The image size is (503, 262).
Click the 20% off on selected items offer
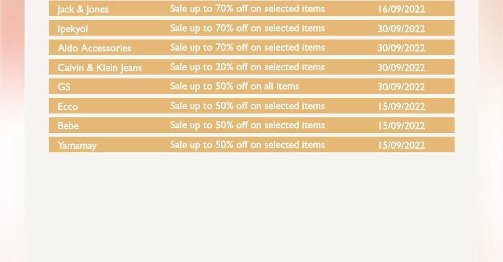[x=248, y=67]
